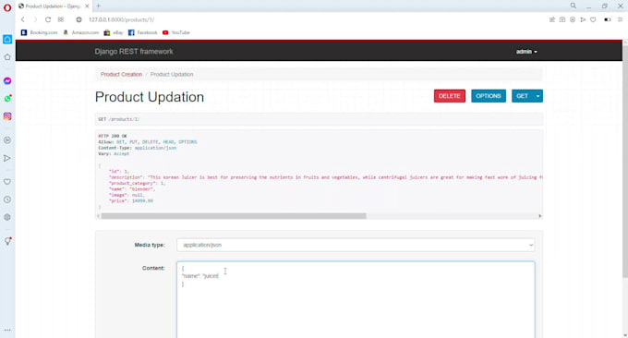Go to the sidebar home icon

click(7, 57)
